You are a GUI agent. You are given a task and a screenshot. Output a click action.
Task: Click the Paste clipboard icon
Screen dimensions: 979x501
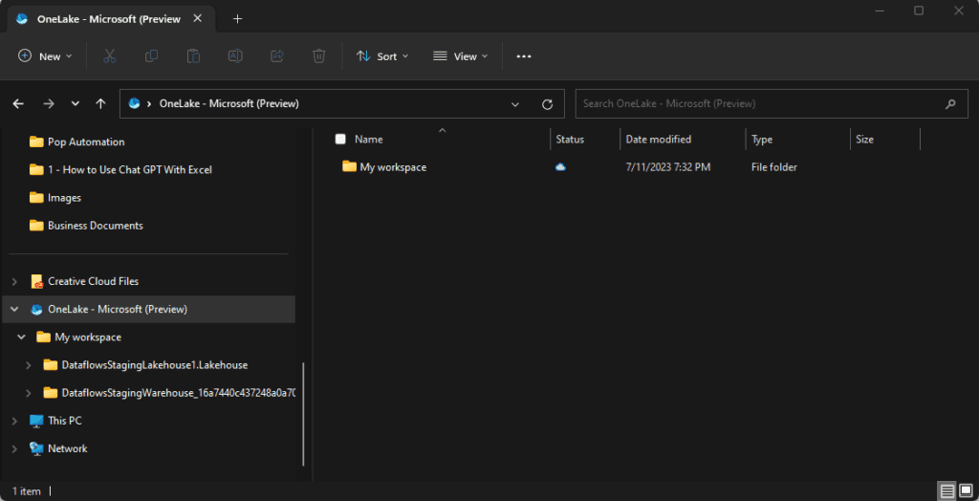[x=193, y=56]
